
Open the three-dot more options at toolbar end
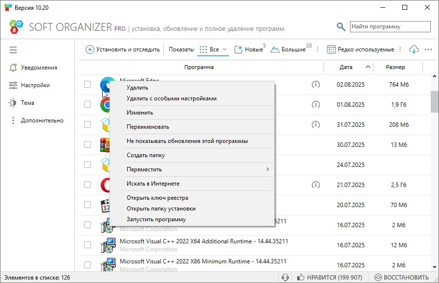428,49
